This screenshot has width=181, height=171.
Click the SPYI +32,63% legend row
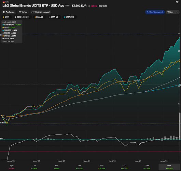coord(9,27)
